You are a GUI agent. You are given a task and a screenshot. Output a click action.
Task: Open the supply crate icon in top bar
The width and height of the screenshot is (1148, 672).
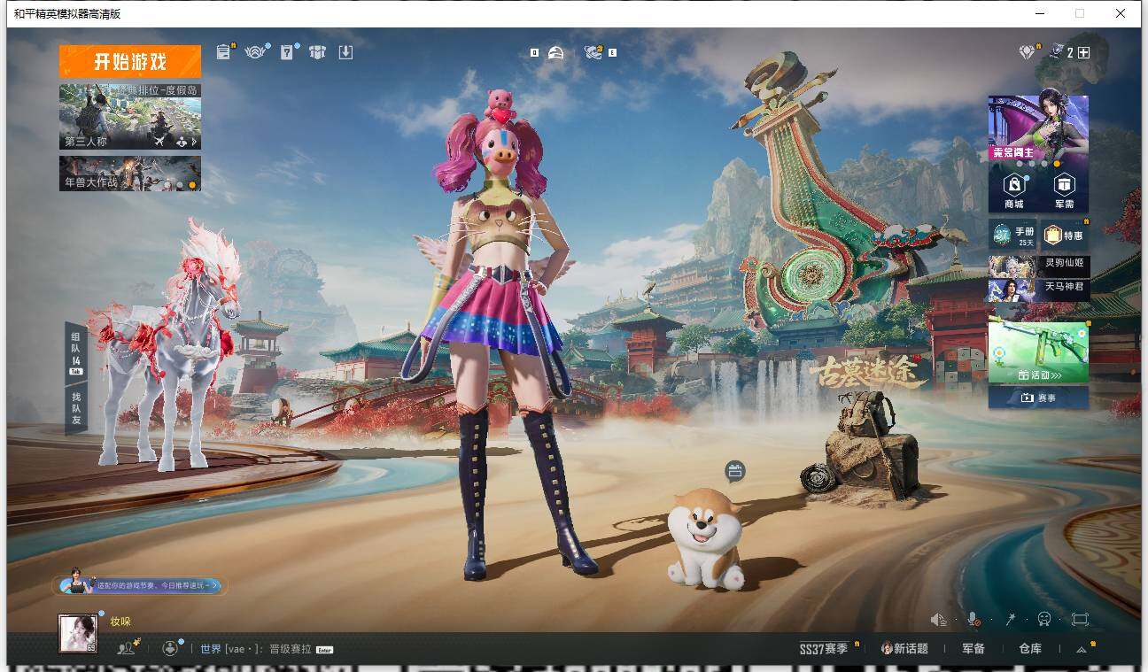coord(317,52)
